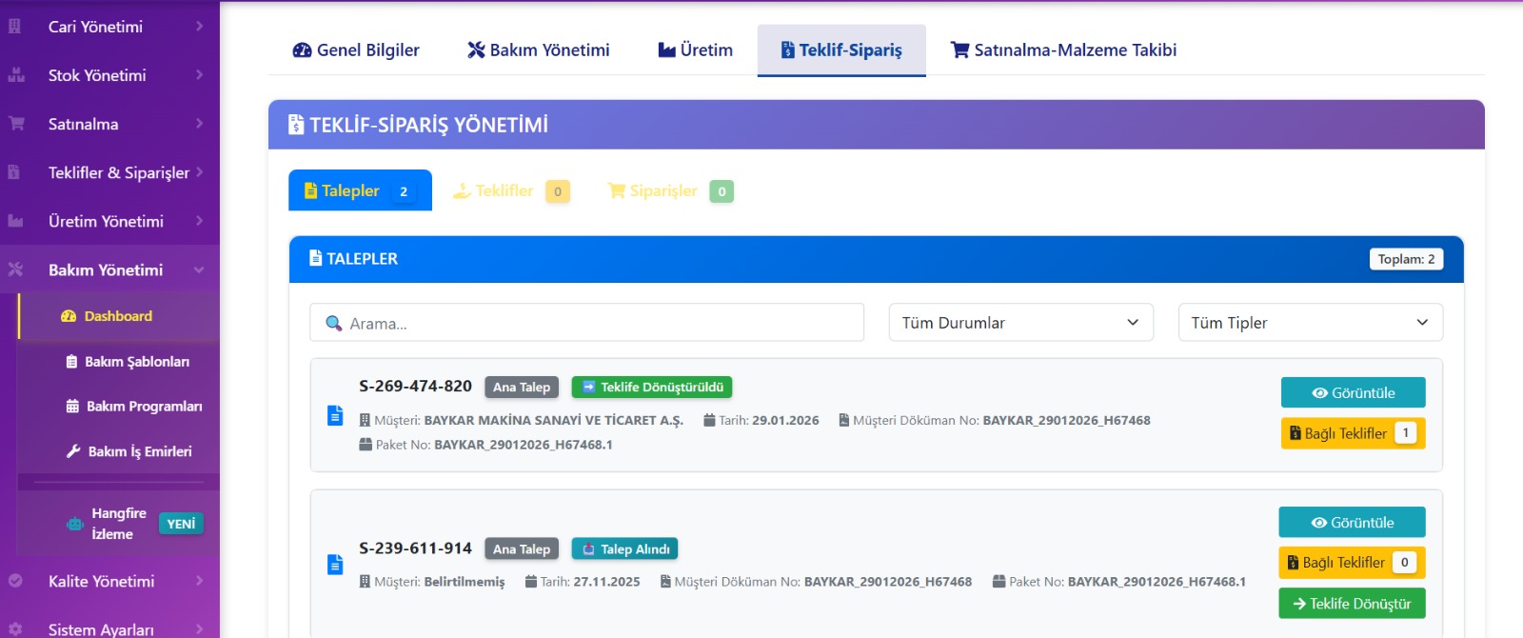Click the Satınalma shopping cart sidebar icon
The height and width of the screenshot is (638, 1523).
click(16, 124)
